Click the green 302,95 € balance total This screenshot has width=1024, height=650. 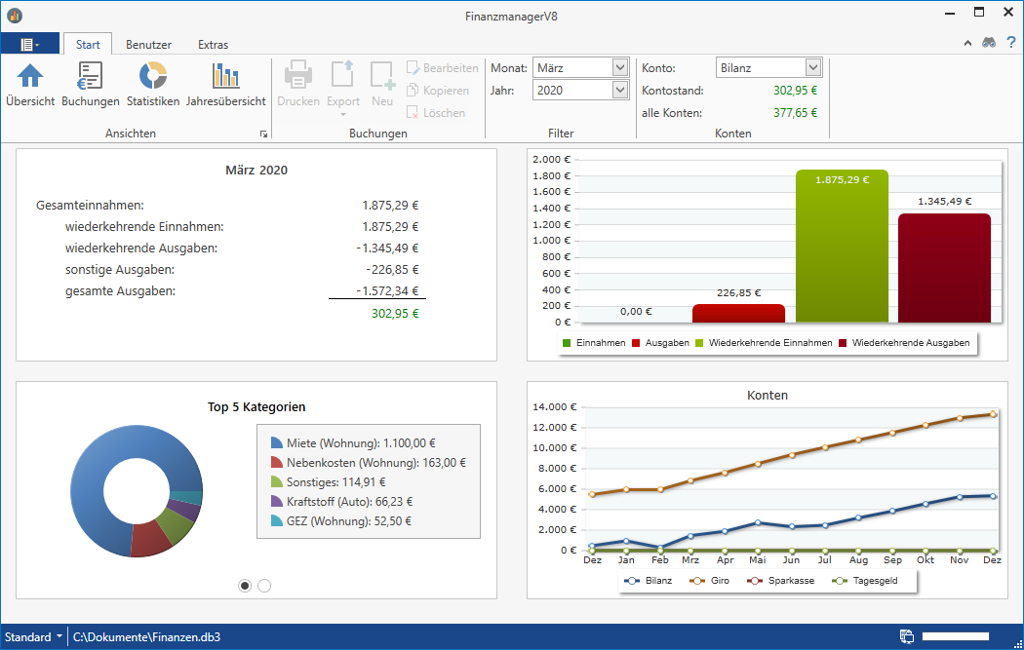(395, 313)
